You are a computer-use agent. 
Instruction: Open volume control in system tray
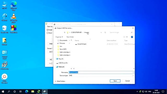[x=146, y=92]
